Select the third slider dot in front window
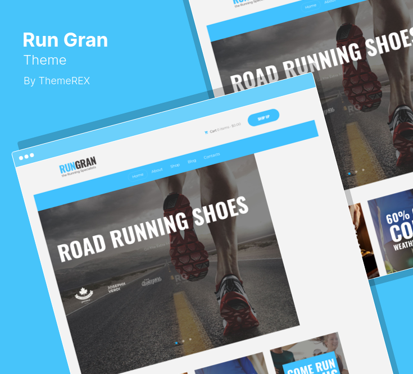The width and height of the screenshot is (413, 374). pyautogui.click(x=190, y=339)
